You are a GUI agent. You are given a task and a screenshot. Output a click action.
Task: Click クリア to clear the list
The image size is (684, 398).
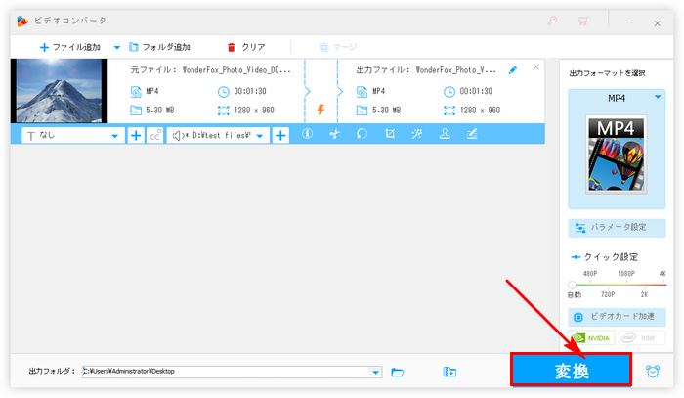coord(245,46)
